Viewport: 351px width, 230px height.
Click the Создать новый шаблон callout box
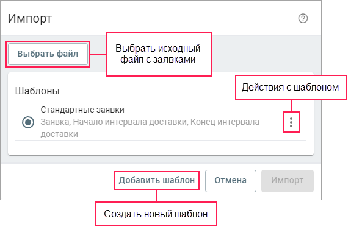point(156,214)
